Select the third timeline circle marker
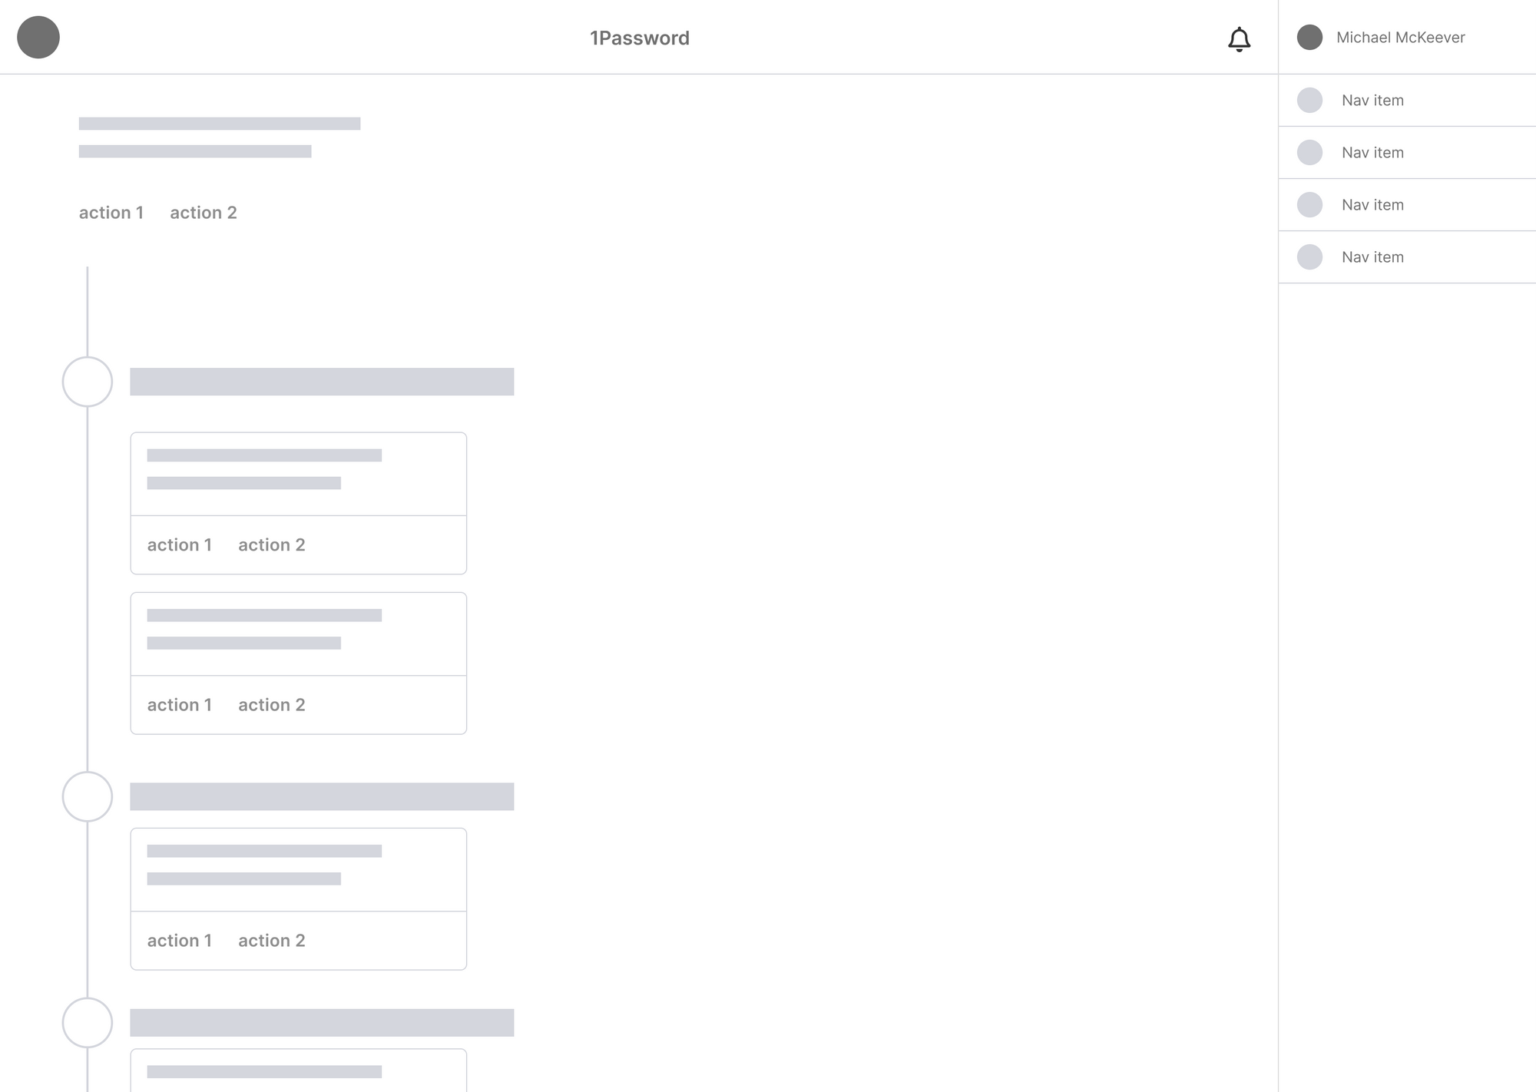Screen dimensions: 1536x1092 tap(88, 1023)
